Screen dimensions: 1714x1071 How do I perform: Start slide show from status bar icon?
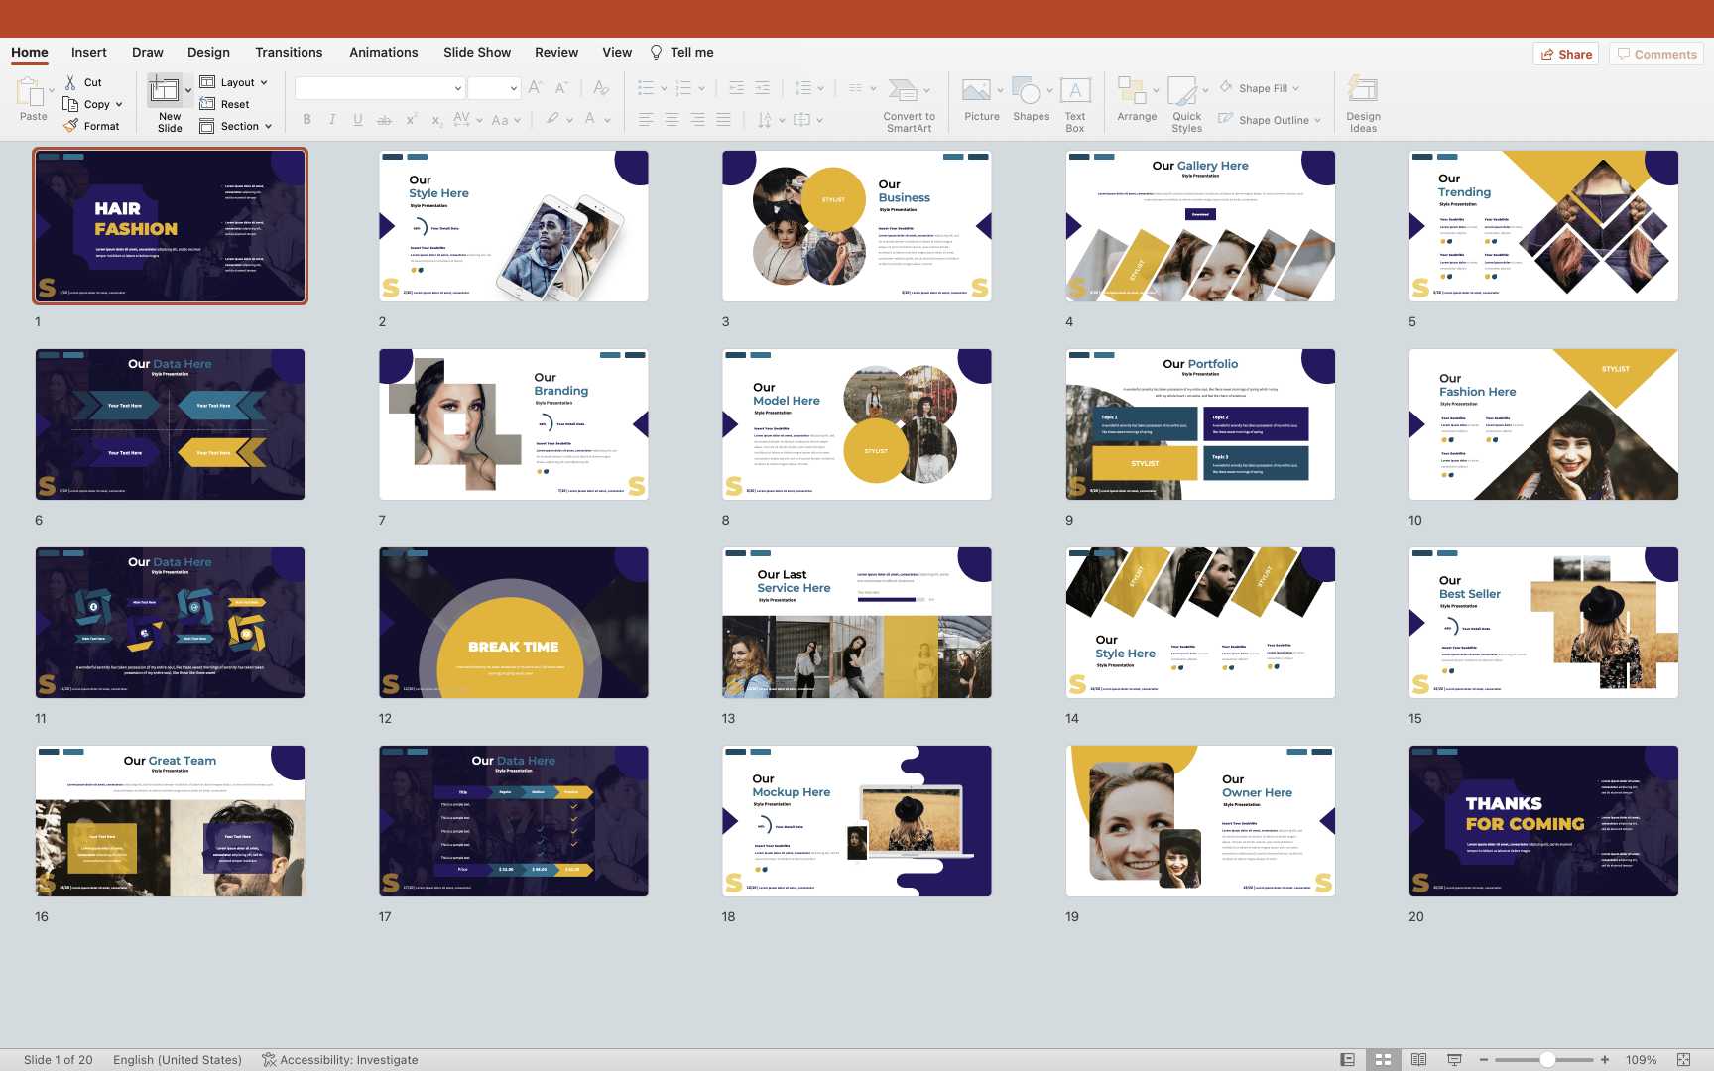(1454, 1059)
